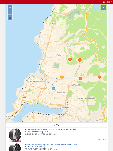
Task: Collapse the map using the up chevron
Action: pos(56,125)
